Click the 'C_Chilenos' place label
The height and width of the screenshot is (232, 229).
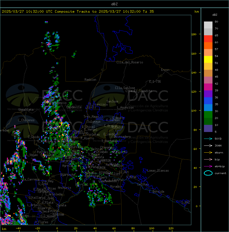tap(26, 120)
